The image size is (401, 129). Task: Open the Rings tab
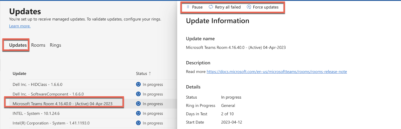coord(55,45)
